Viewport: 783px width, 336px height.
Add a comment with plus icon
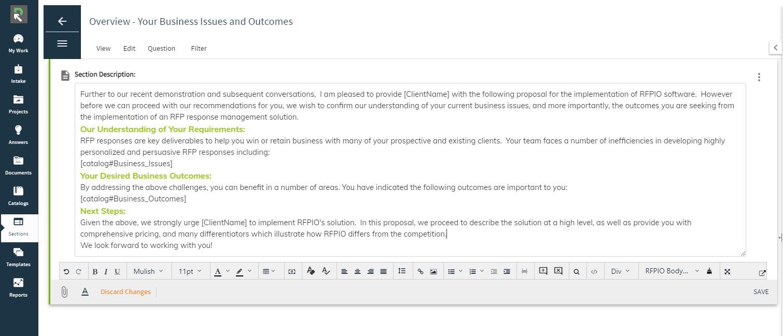click(x=543, y=271)
